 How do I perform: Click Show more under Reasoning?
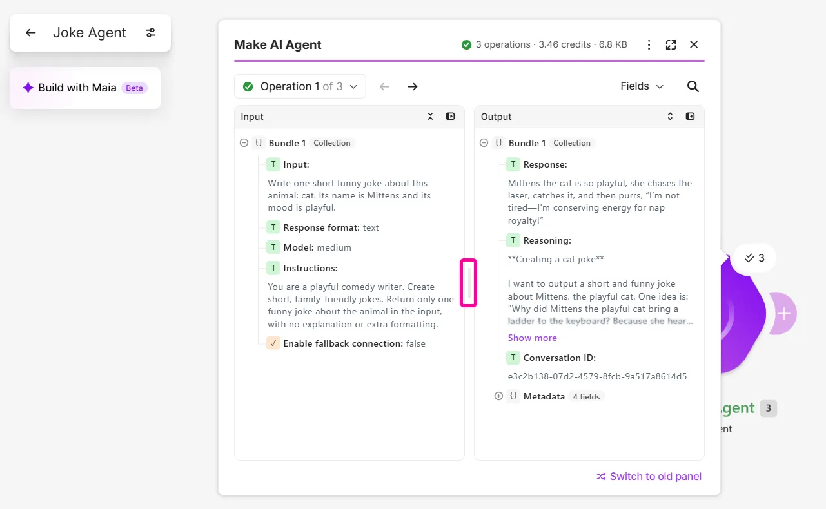tap(532, 338)
